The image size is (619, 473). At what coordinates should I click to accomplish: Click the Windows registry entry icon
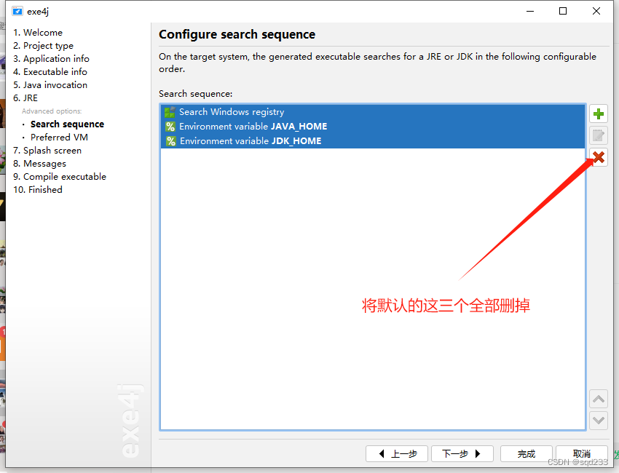(x=170, y=112)
